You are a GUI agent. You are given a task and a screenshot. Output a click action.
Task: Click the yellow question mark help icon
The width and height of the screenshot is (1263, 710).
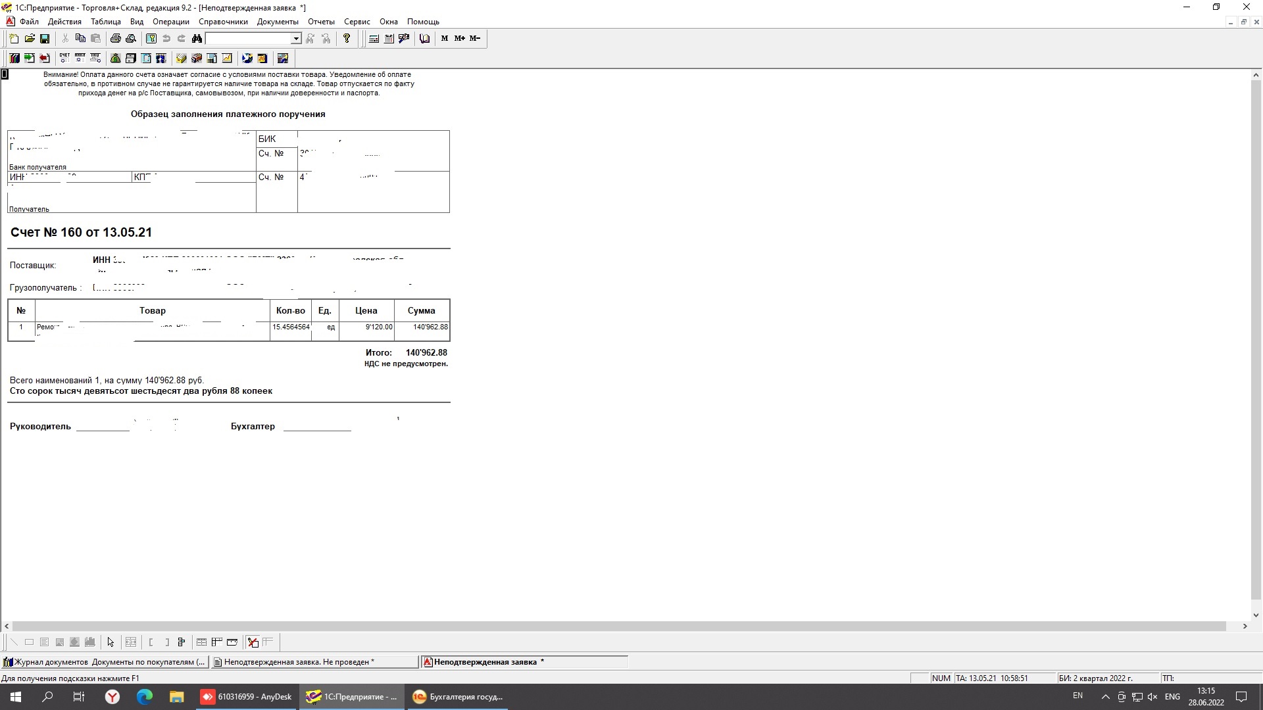pos(347,39)
